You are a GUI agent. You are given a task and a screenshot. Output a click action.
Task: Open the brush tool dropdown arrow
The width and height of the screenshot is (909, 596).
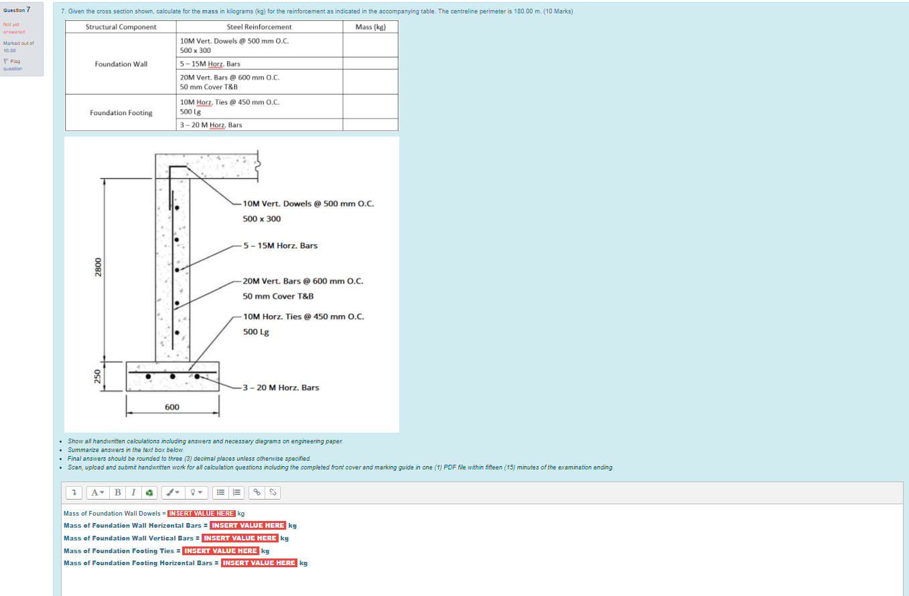pos(180,492)
